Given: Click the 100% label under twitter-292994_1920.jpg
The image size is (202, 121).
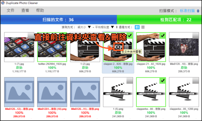Looking at the screenshot, I should (52, 68).
